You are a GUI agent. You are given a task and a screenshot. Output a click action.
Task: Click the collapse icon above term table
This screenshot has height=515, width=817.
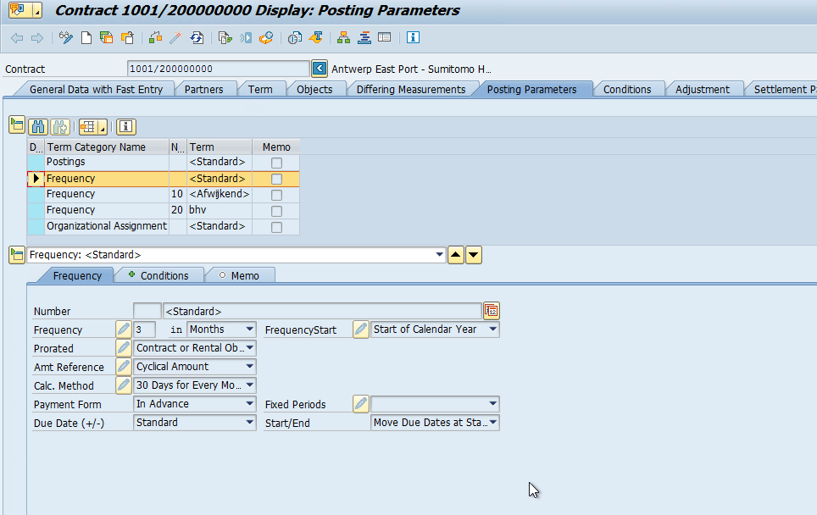click(17, 125)
